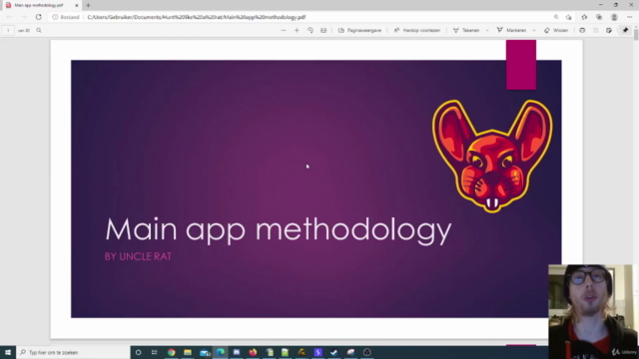This screenshot has width=639, height=359.
Task: Launch Firefox from taskbar
Action: [x=253, y=352]
